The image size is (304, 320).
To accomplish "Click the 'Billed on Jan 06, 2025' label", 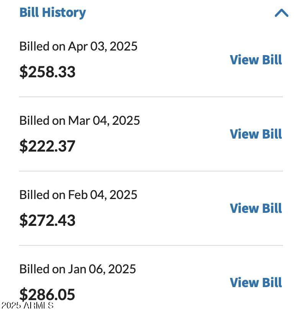I will [78, 269].
